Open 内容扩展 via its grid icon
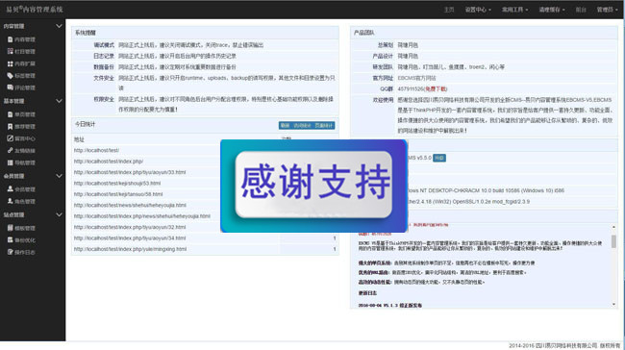Screen dimensions: 625x350 (x=10, y=63)
